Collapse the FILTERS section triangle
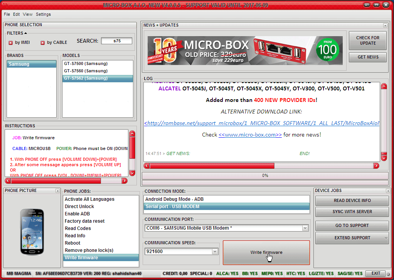The image size is (394, 280). coord(25,33)
